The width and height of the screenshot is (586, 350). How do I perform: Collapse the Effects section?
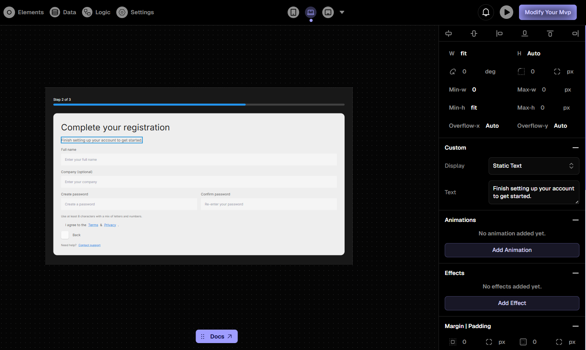[x=576, y=273]
